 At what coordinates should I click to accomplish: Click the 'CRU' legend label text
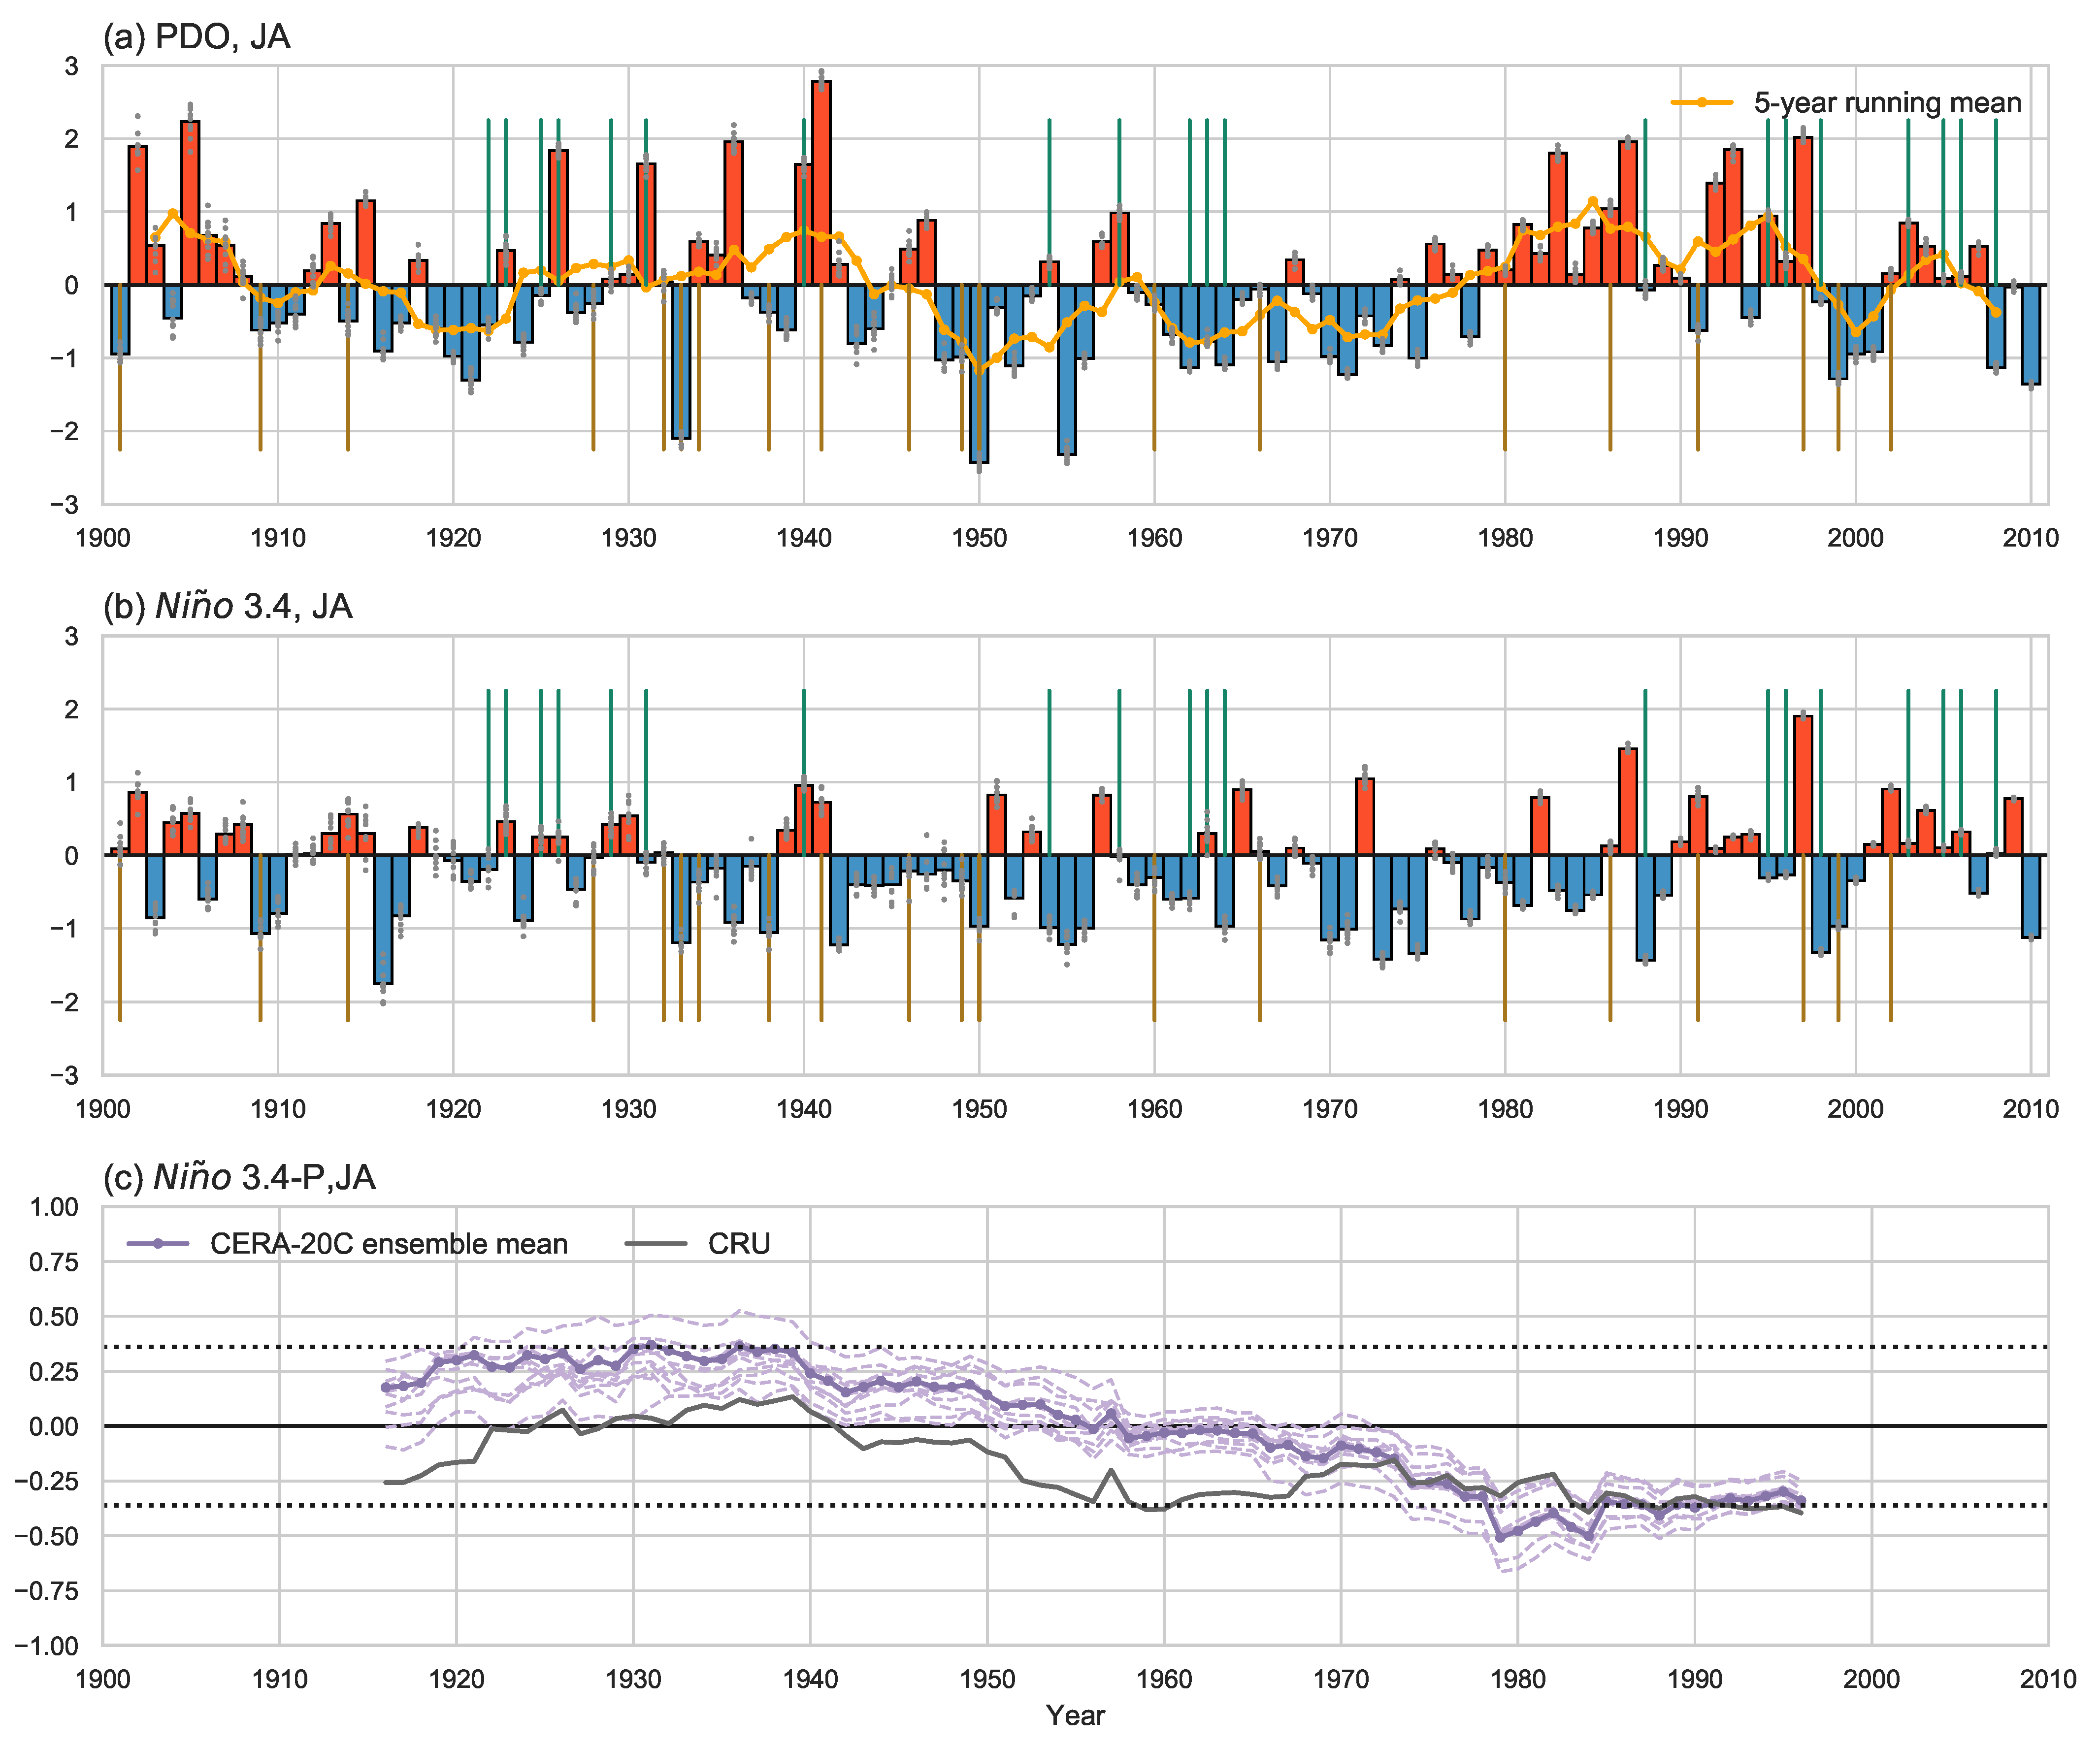(x=739, y=1243)
